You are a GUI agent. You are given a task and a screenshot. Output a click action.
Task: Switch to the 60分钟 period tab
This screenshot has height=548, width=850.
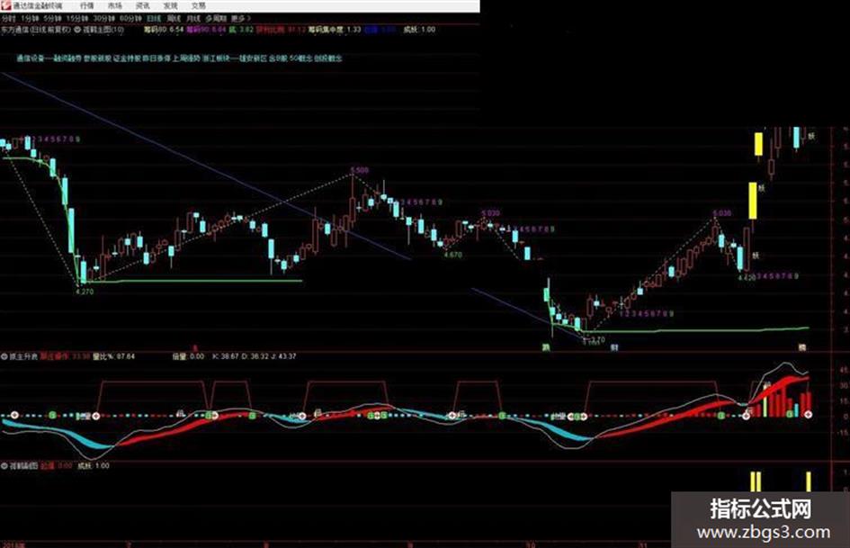(x=130, y=19)
